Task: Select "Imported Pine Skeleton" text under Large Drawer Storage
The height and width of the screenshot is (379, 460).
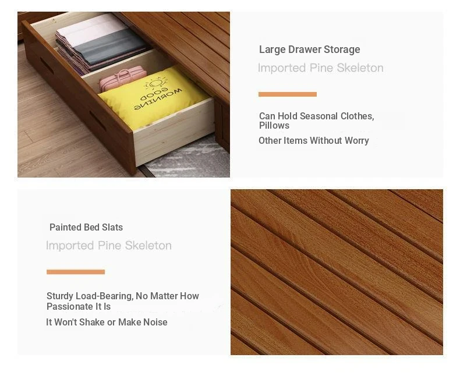Action: tap(321, 68)
